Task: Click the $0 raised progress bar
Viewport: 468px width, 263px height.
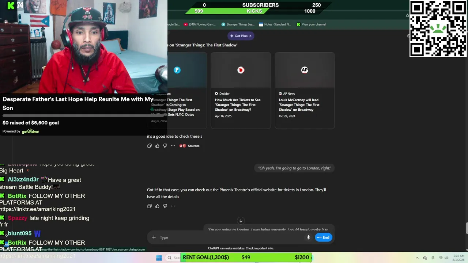Action: click(83, 116)
